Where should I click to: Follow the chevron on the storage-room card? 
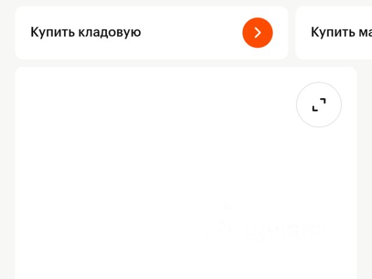point(257,33)
